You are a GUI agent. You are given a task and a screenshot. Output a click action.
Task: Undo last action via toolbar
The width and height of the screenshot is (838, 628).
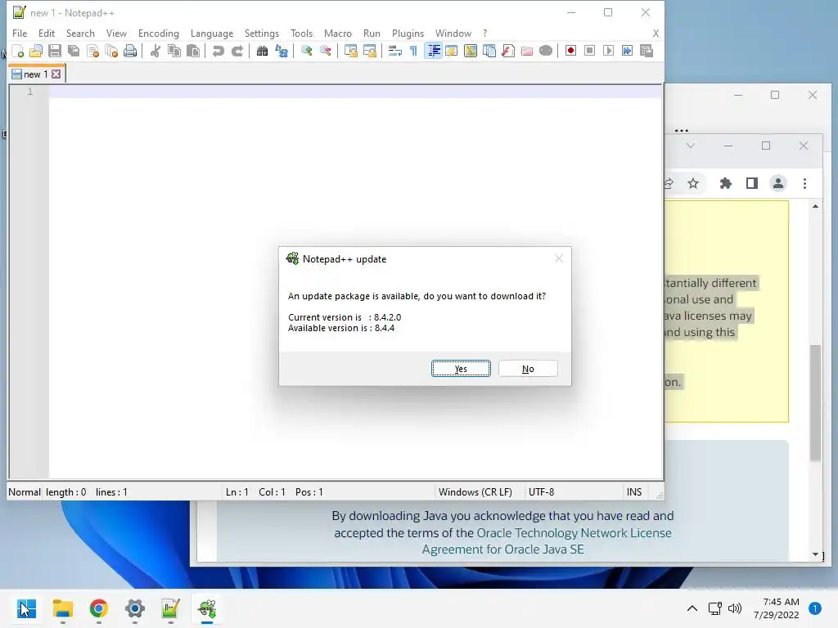coord(218,51)
